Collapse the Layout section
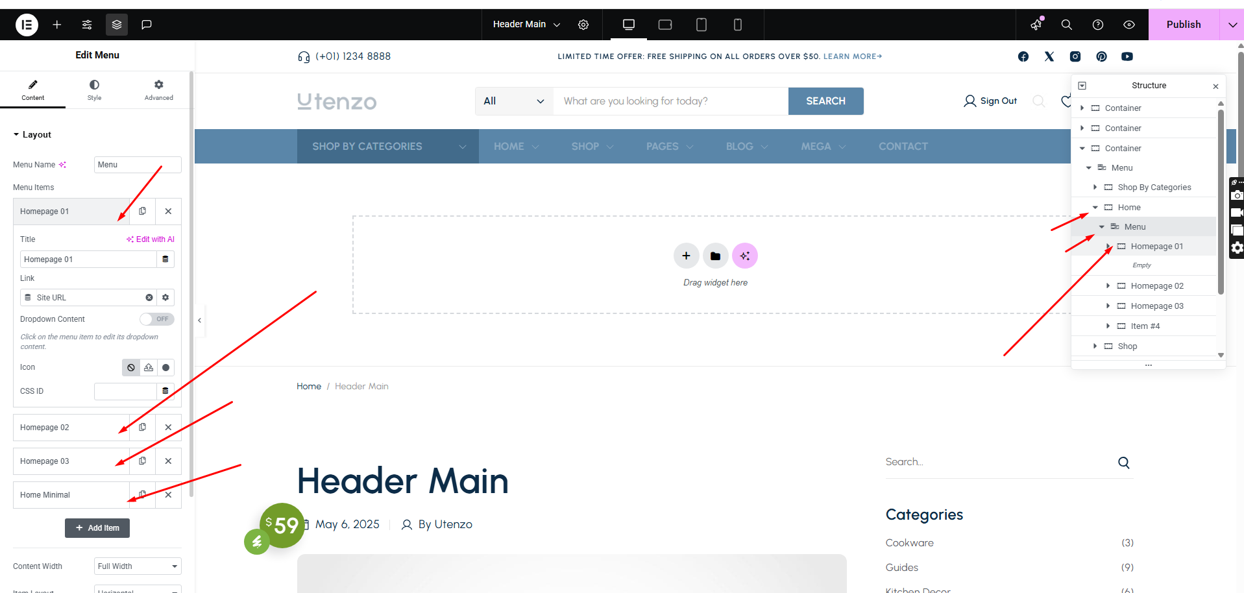 pos(17,135)
